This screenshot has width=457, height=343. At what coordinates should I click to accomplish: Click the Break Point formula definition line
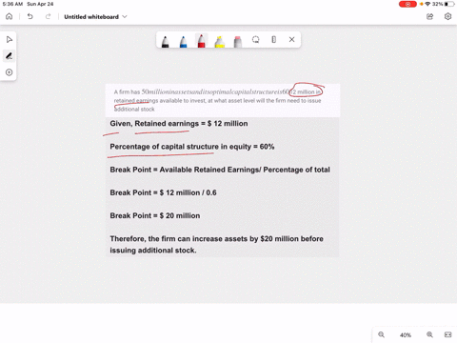[x=220, y=170]
